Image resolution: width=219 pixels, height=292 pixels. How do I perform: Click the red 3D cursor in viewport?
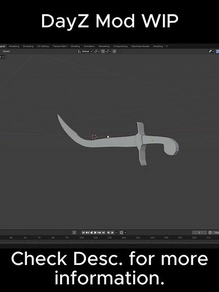[x=94, y=136]
